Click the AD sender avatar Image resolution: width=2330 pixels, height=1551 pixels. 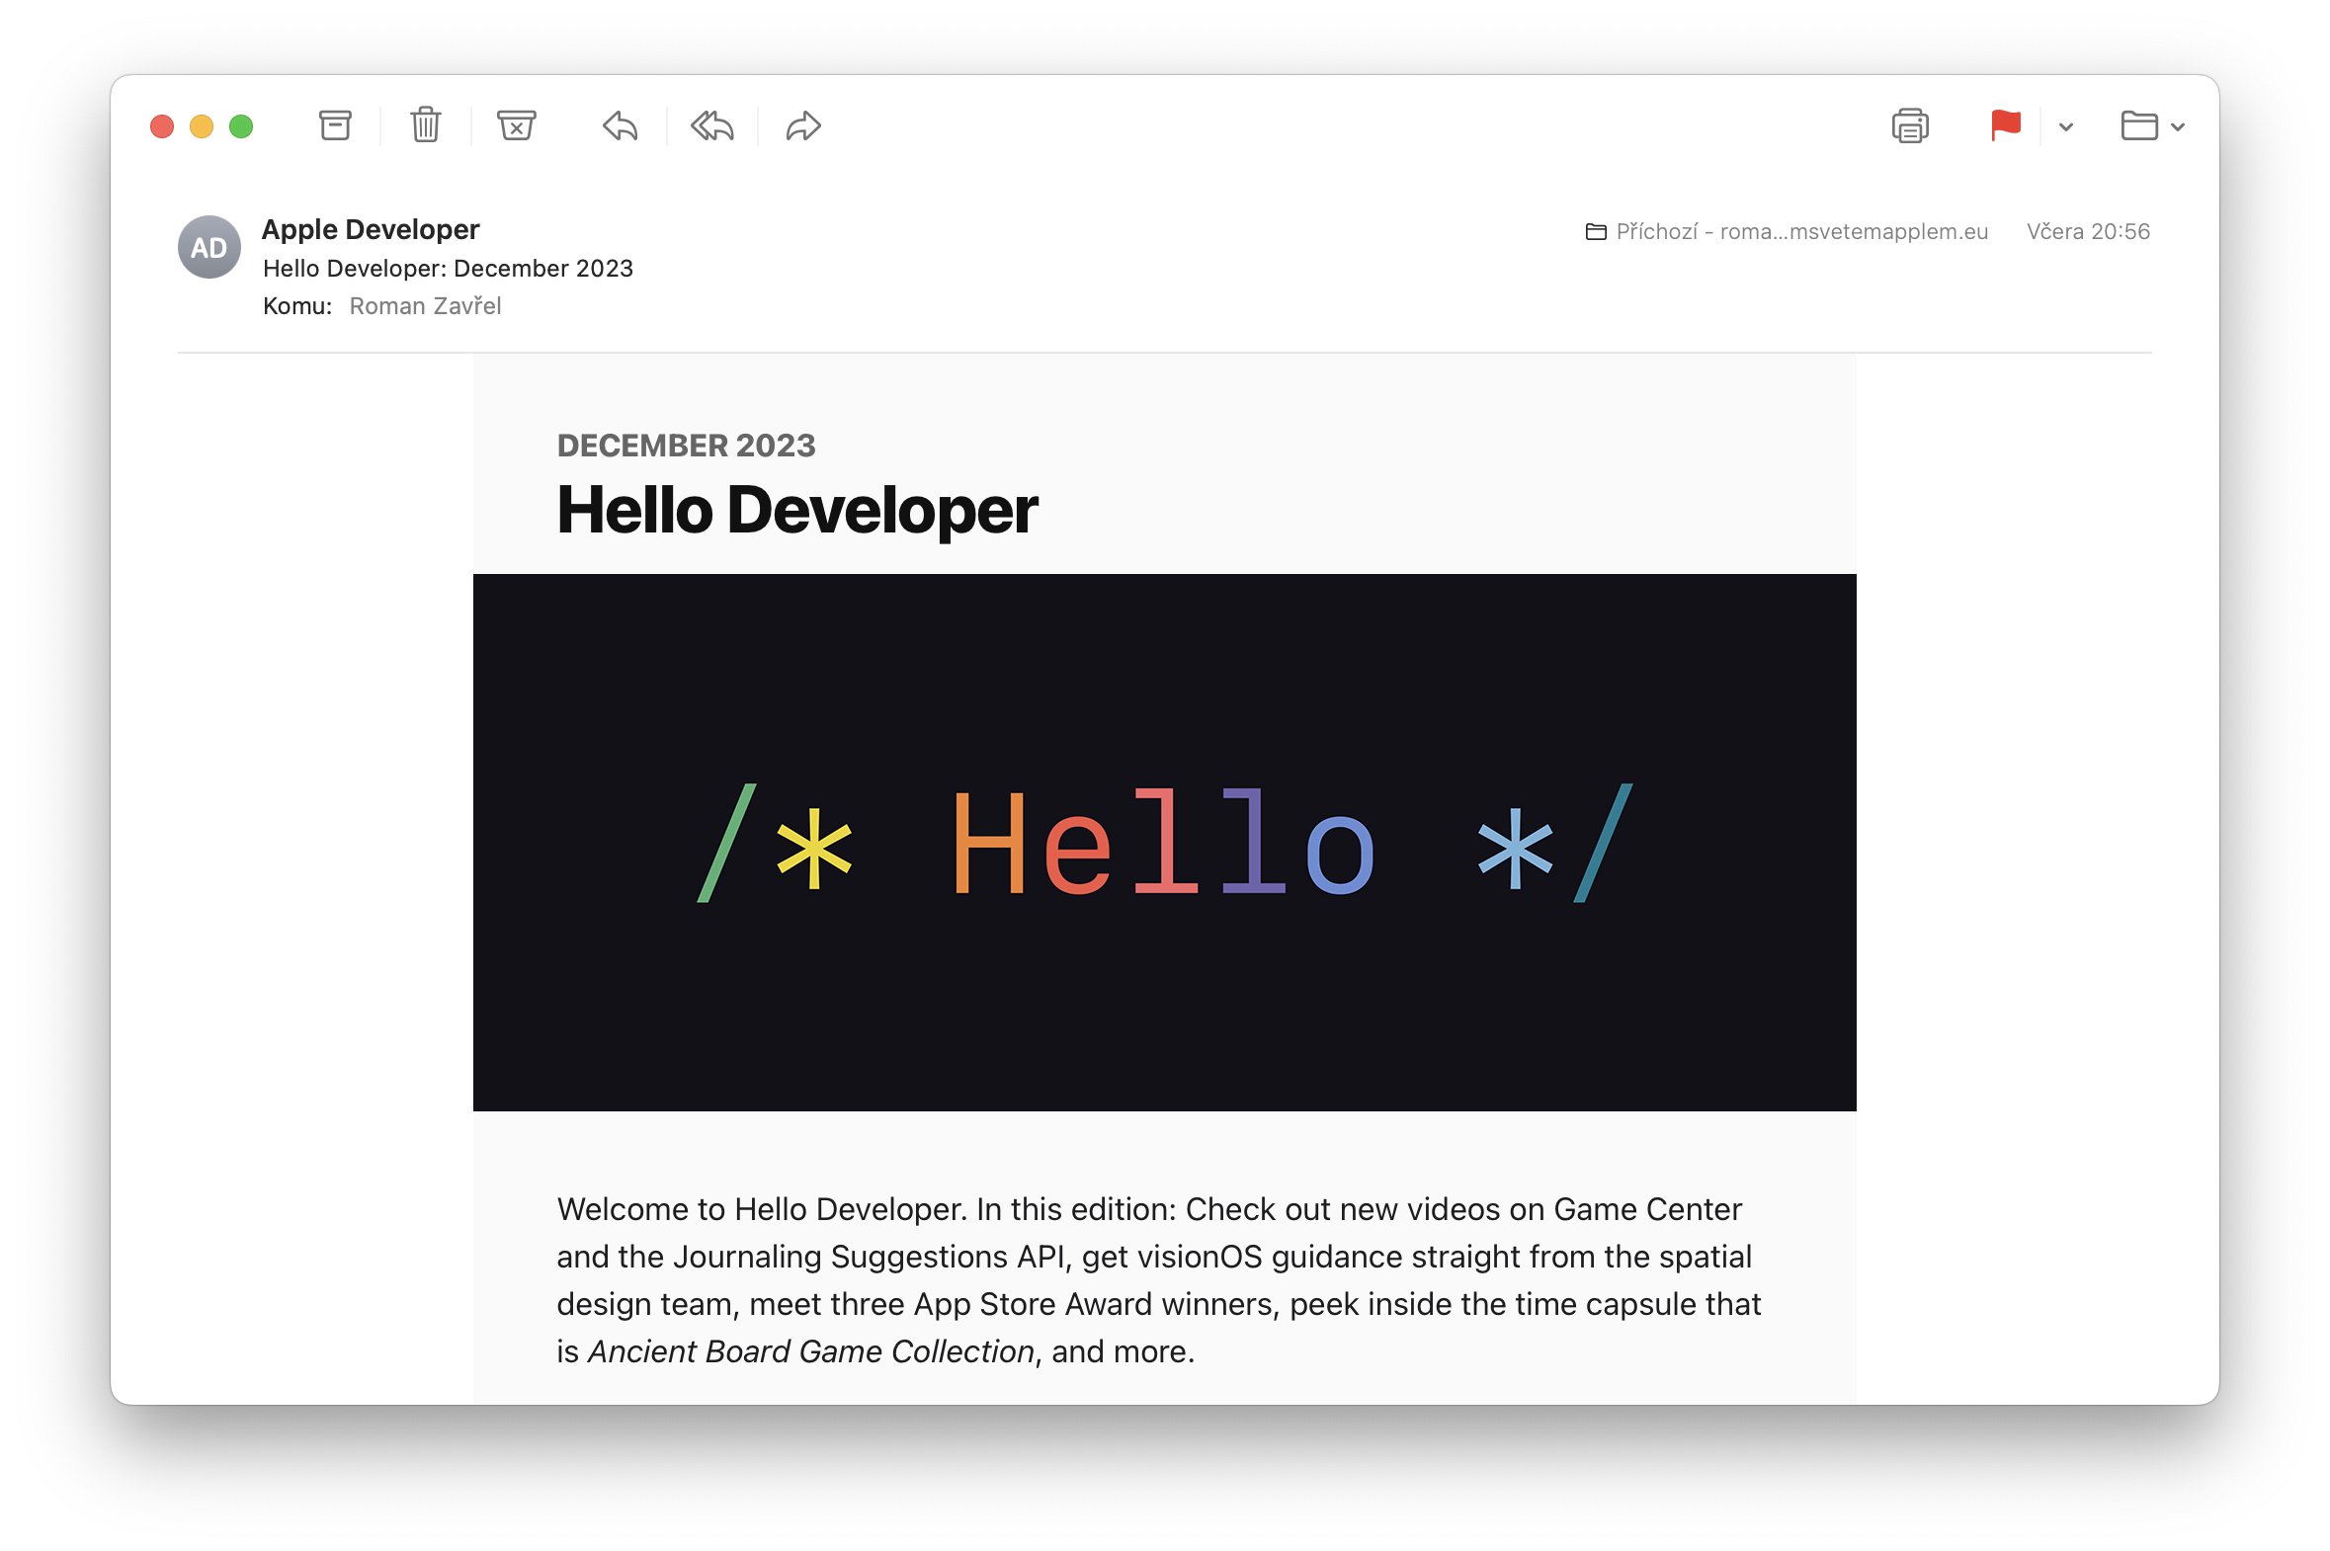208,247
